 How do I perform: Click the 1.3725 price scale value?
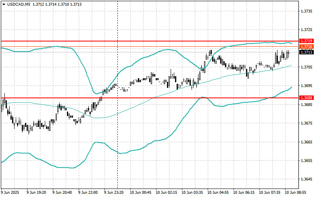[307, 30]
